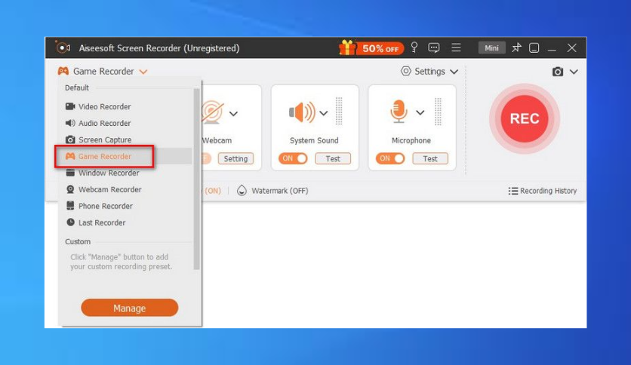Screen dimensions: 631x365
Task: Click the Settings gear icon
Action: [405, 71]
